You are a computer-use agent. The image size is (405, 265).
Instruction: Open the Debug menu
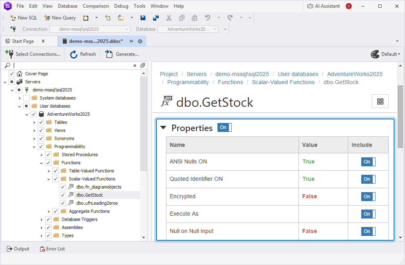coord(121,6)
